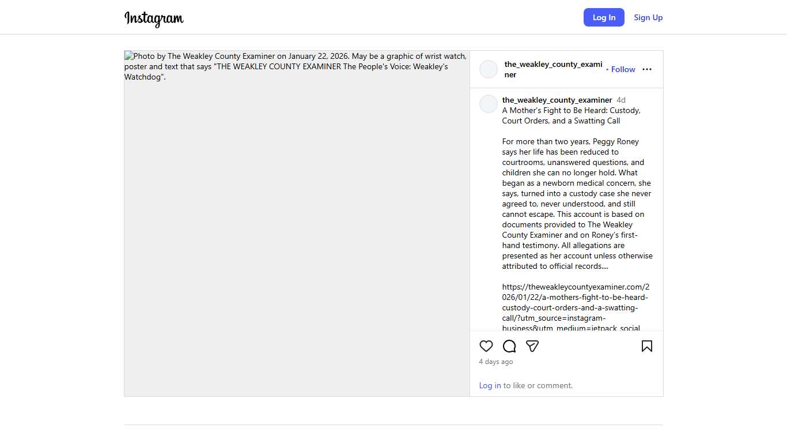
Task: Follow the_weakley_county_examiner account
Action: click(x=623, y=69)
